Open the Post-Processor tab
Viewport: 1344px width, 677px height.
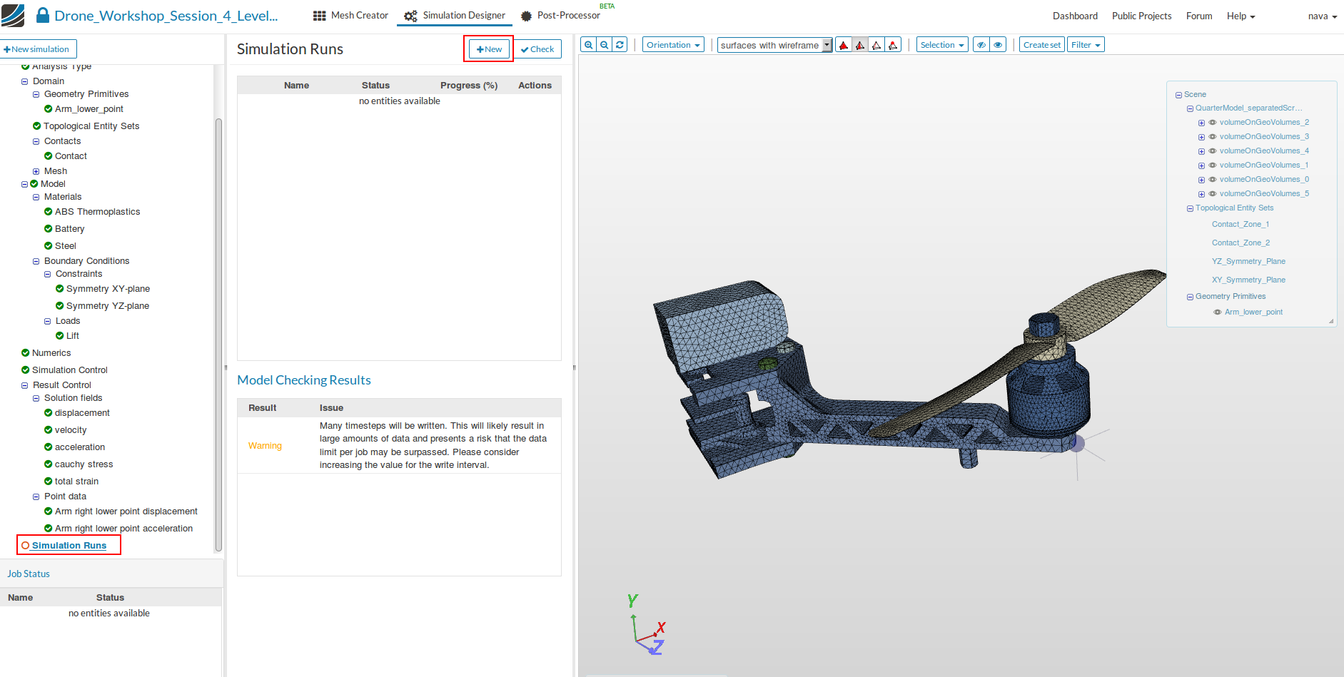tap(561, 16)
